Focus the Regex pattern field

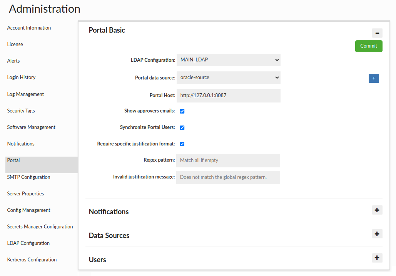(x=228, y=160)
